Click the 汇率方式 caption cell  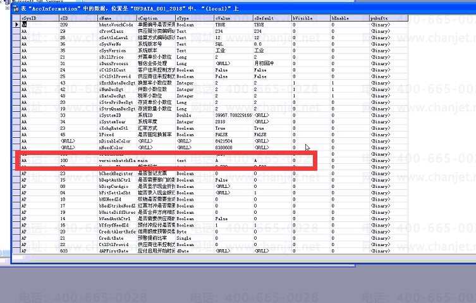pyautogui.click(x=156, y=128)
